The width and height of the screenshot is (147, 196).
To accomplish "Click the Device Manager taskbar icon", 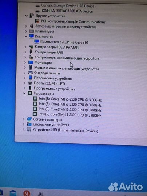I will pyautogui.click(x=41, y=193).
